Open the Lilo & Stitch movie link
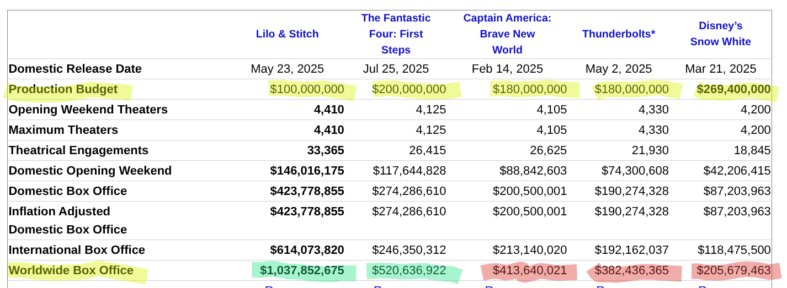The width and height of the screenshot is (787, 288). (x=287, y=34)
